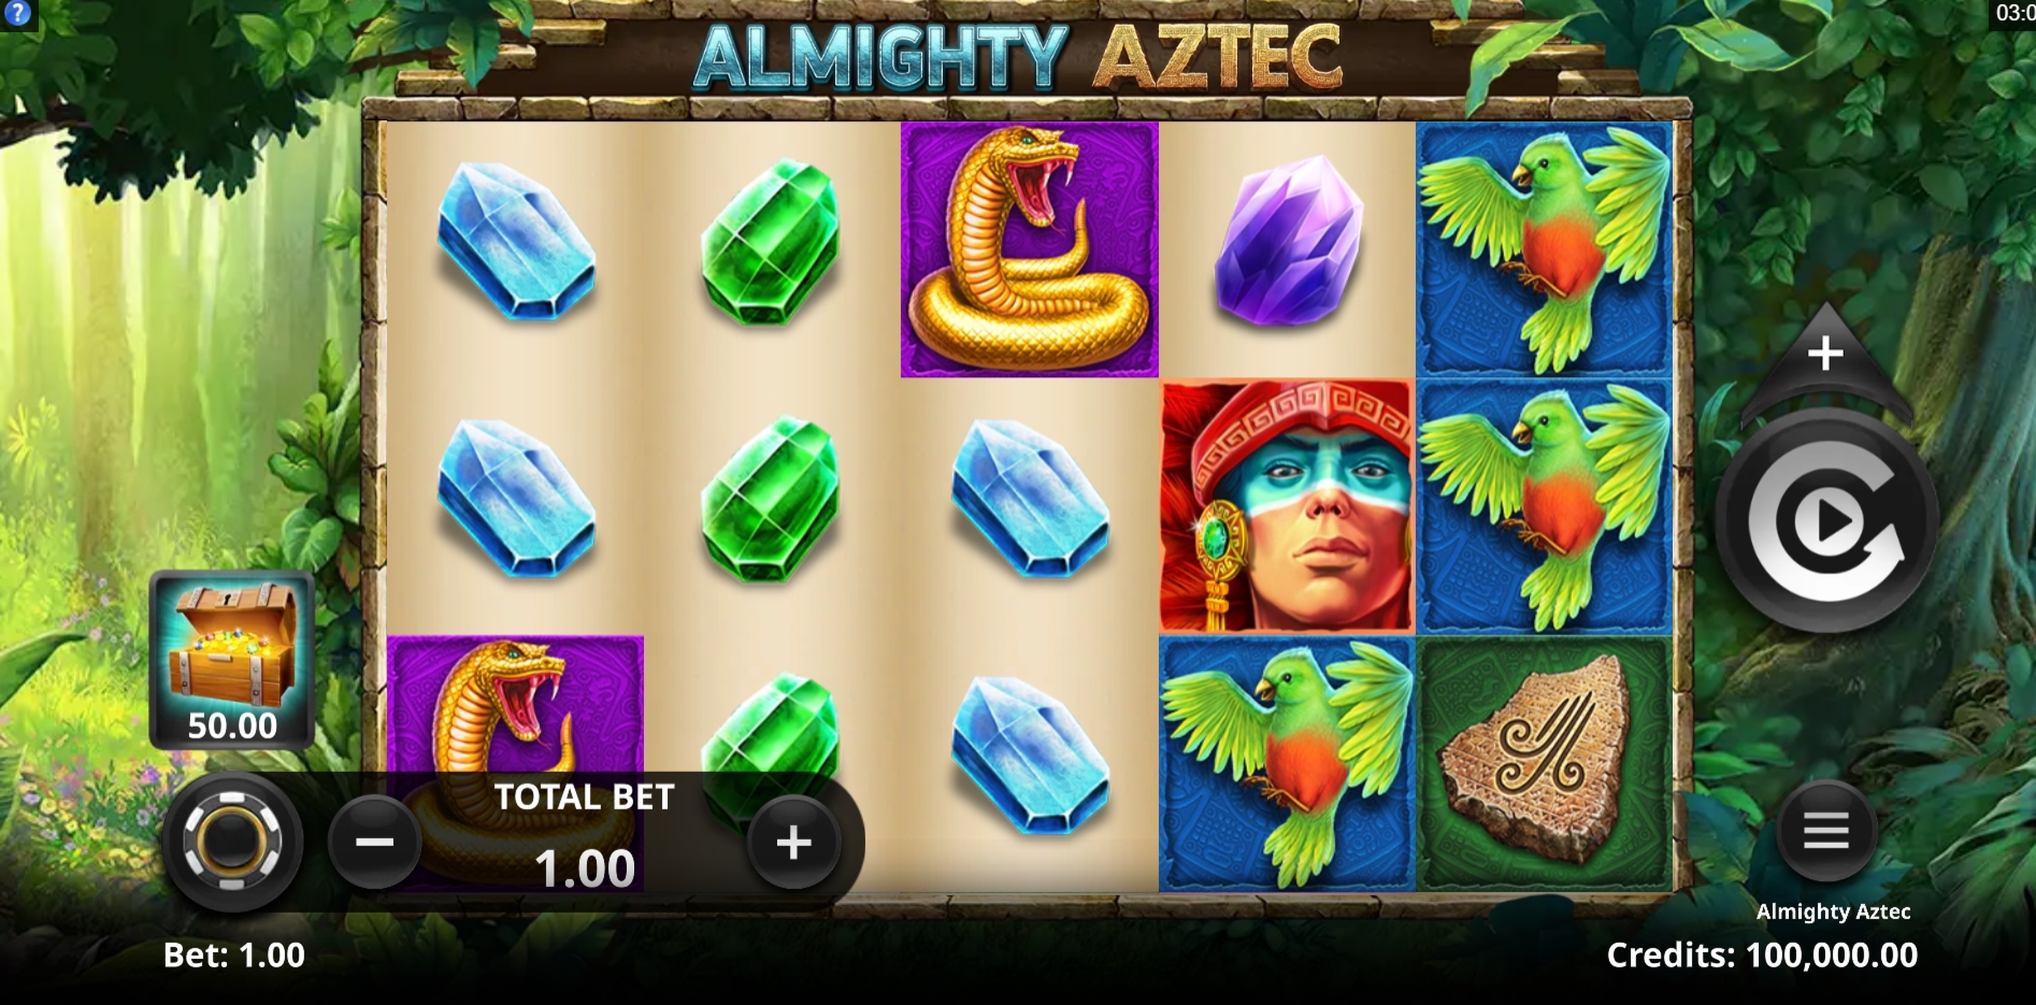This screenshot has width=2036, height=1005.
Task: Increase total bet with plus button
Action: point(793,842)
